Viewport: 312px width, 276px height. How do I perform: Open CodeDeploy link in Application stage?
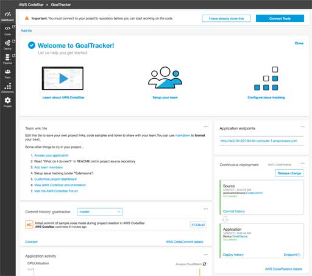click(x=240, y=236)
